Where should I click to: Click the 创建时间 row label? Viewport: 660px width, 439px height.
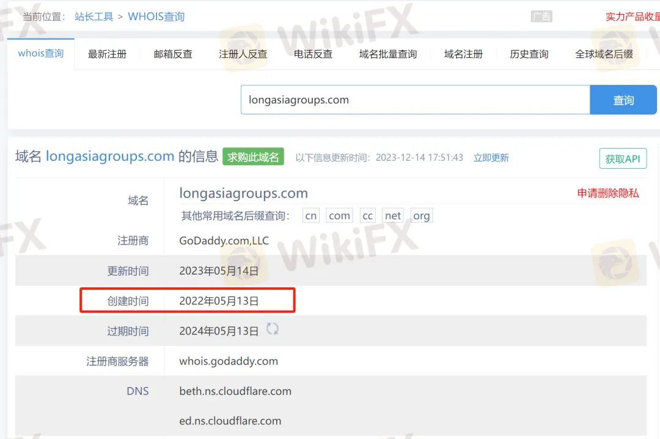pos(128,301)
